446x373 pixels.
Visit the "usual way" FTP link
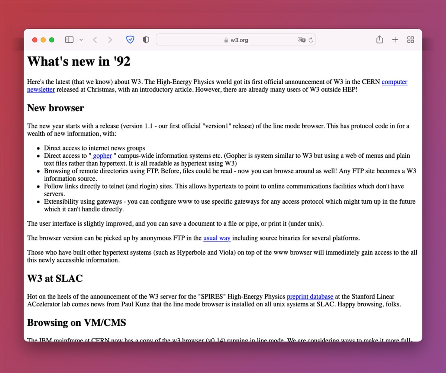click(217, 238)
